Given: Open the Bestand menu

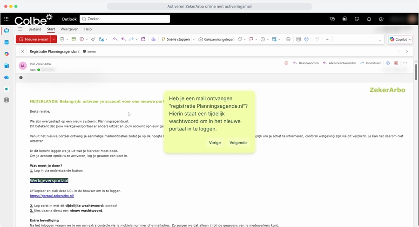Looking at the screenshot, I should tap(35, 29).
